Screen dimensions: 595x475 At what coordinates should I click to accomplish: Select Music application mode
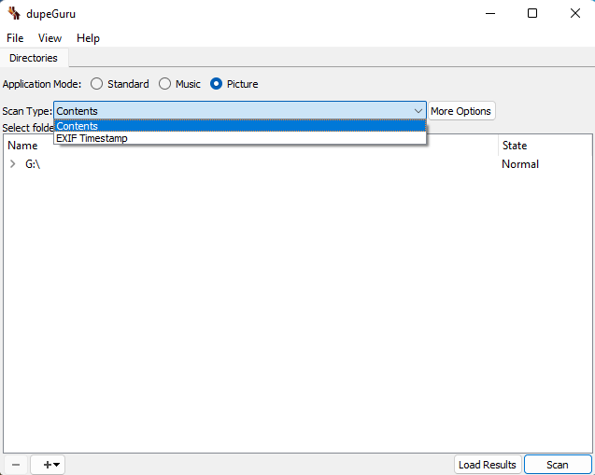click(x=179, y=84)
